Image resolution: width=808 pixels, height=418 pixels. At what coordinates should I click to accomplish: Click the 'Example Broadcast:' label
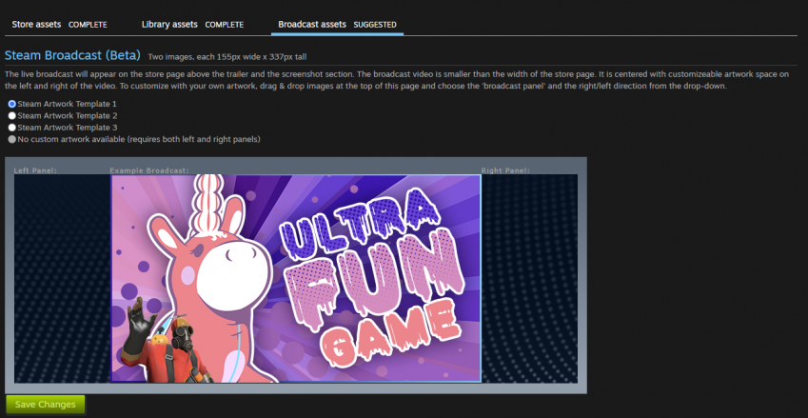[149, 170]
